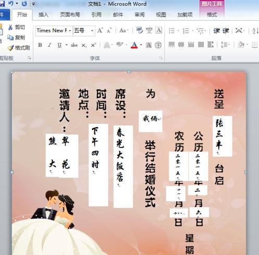Click the Text Highlight Color icon
259x255 pixels.
tap(119, 45)
